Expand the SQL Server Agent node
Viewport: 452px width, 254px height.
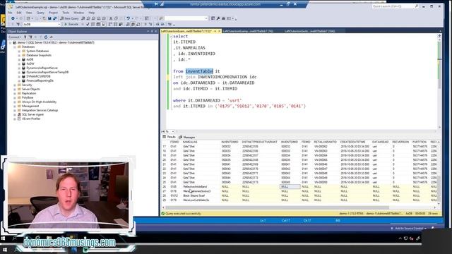pyautogui.click(x=15, y=114)
